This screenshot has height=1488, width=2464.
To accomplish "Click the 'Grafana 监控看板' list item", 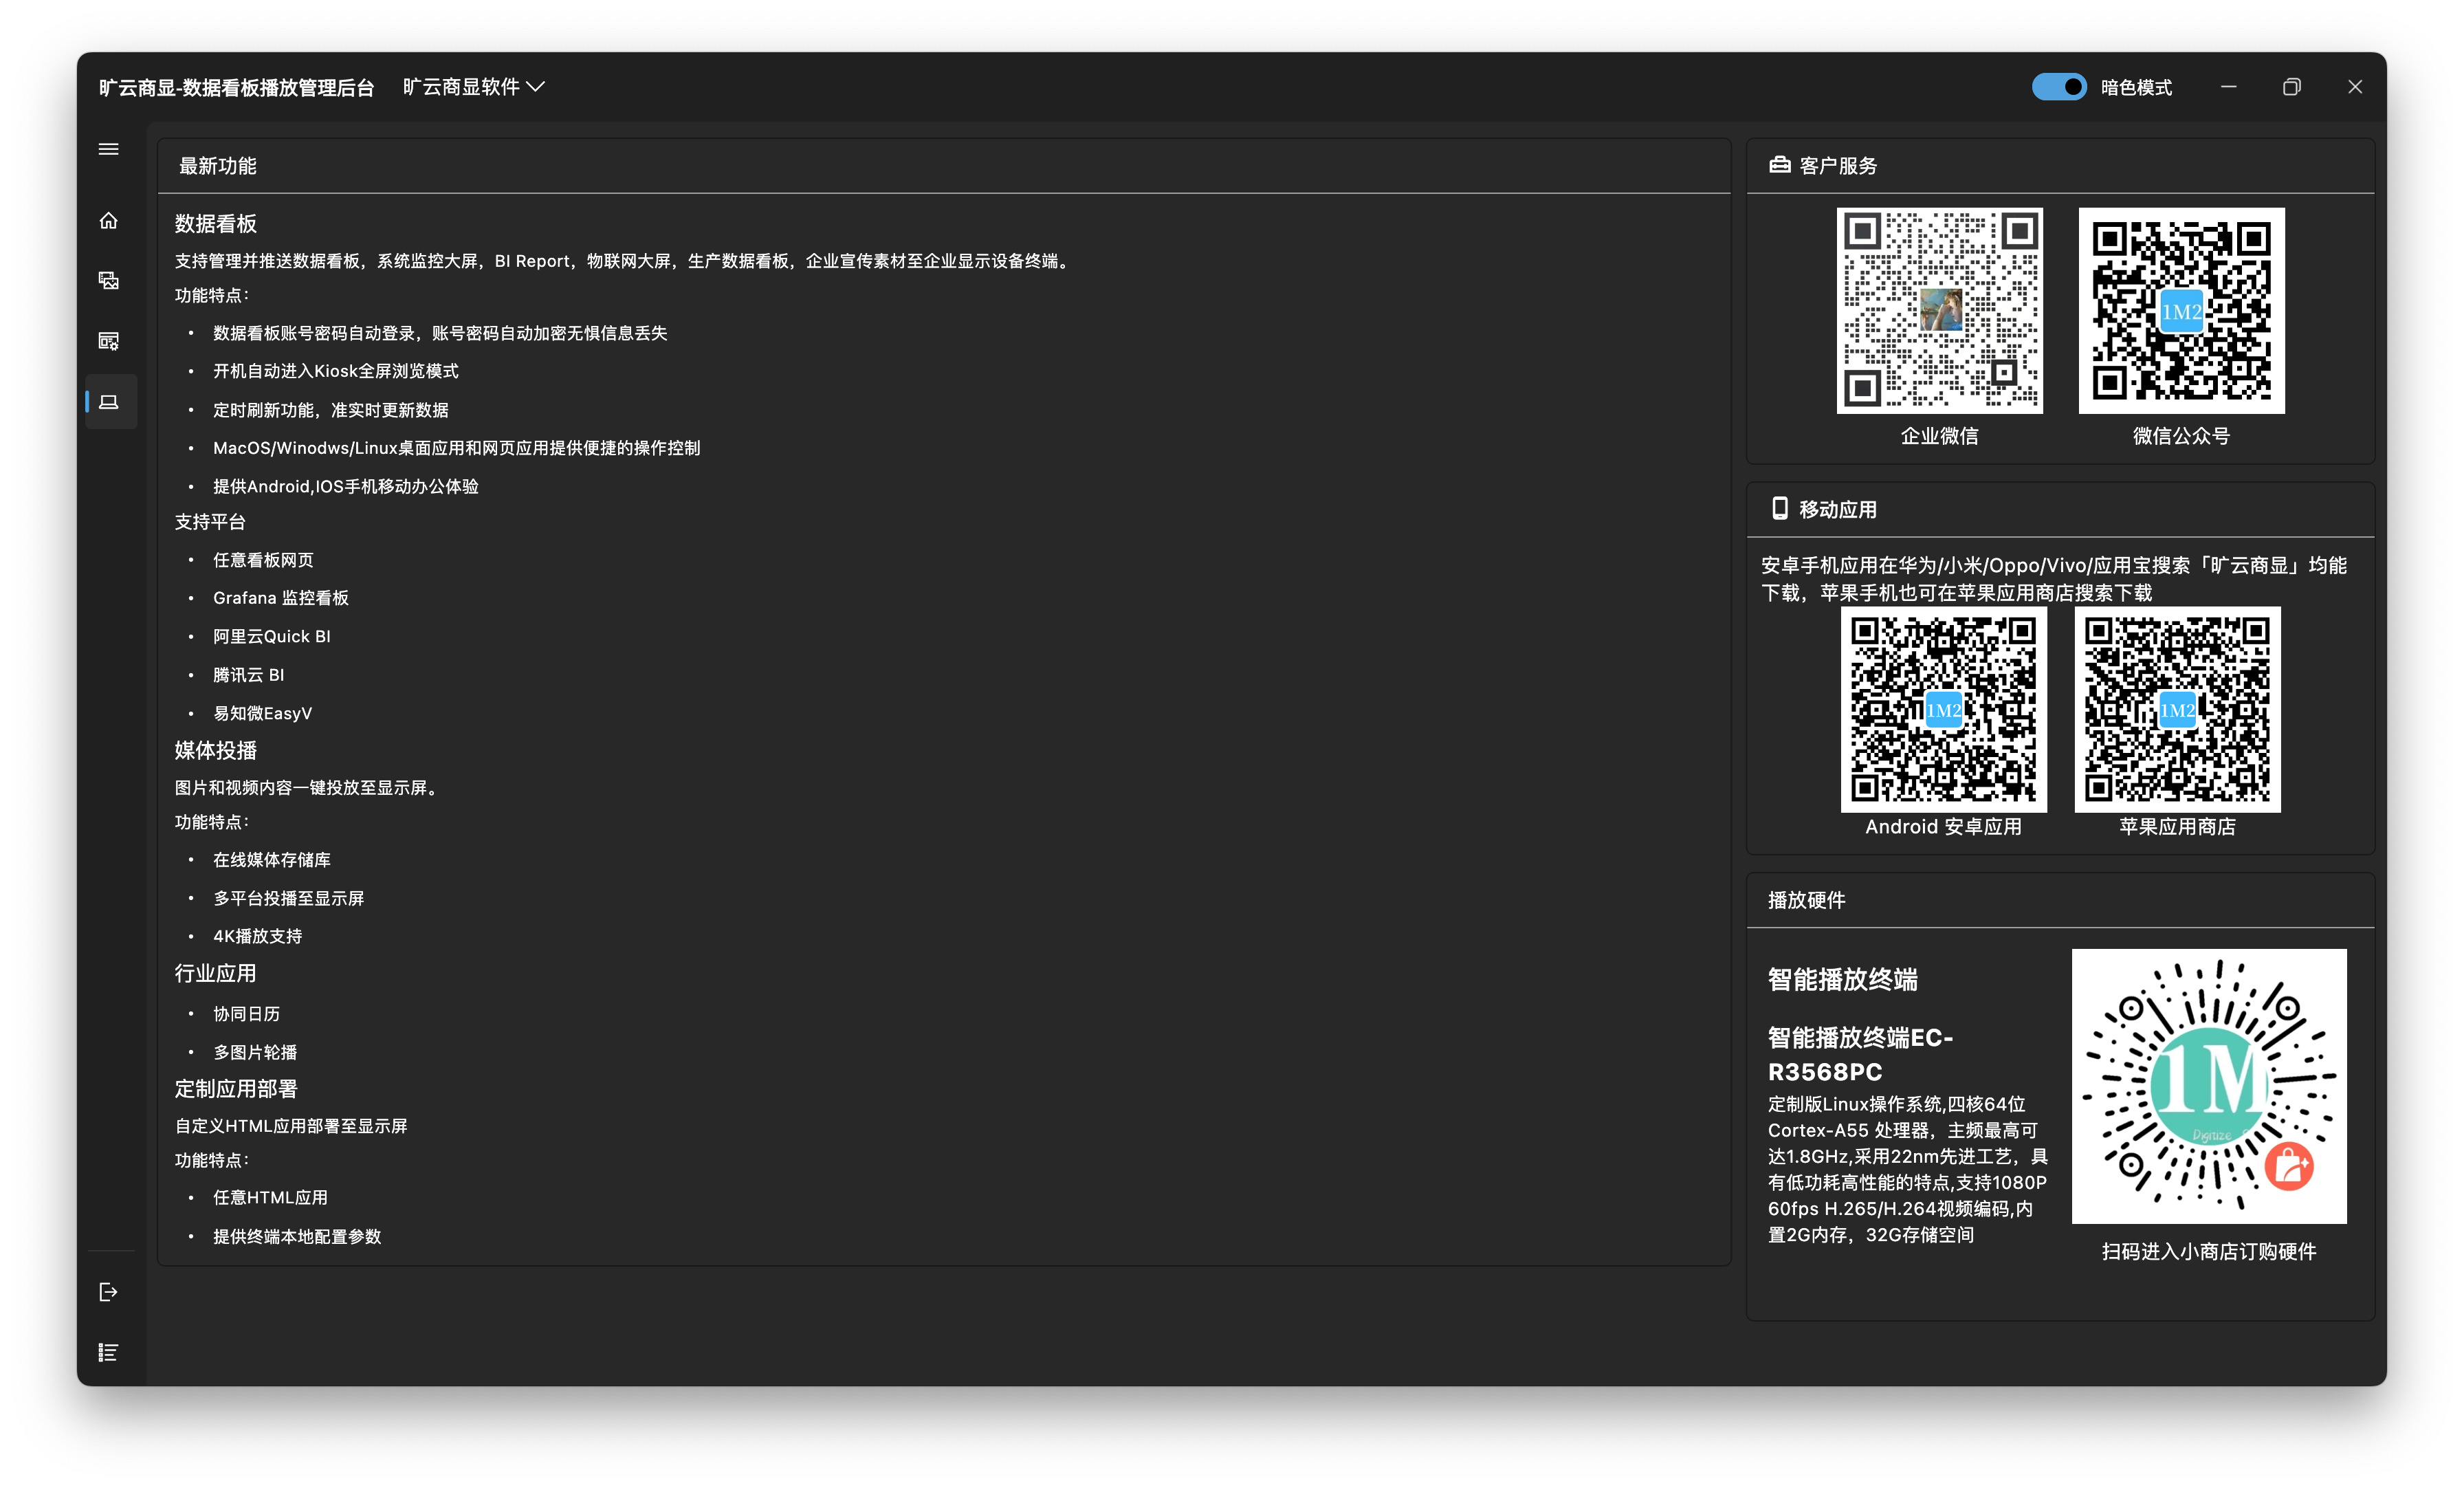I will click(281, 598).
